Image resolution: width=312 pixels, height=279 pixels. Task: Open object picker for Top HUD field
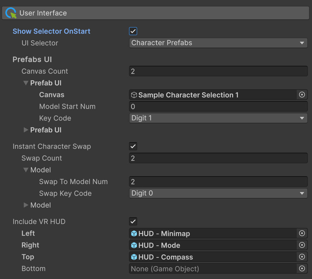click(302, 257)
